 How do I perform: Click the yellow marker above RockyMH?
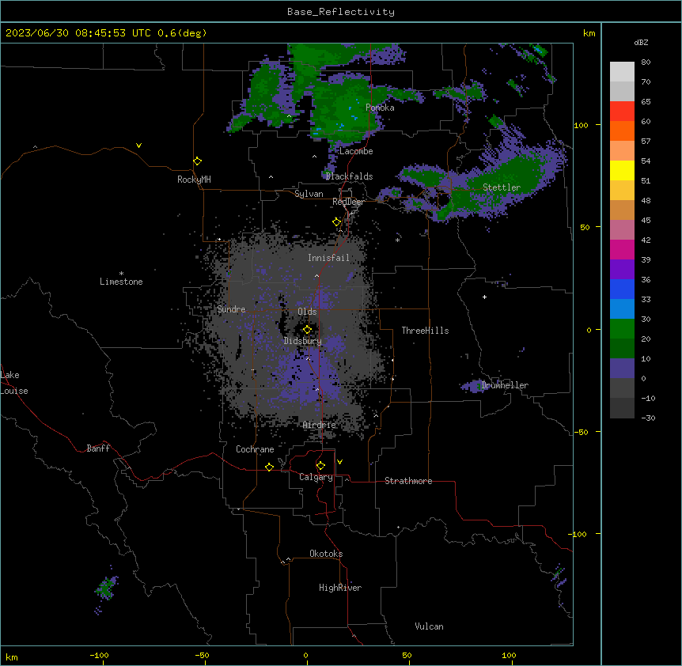click(198, 161)
